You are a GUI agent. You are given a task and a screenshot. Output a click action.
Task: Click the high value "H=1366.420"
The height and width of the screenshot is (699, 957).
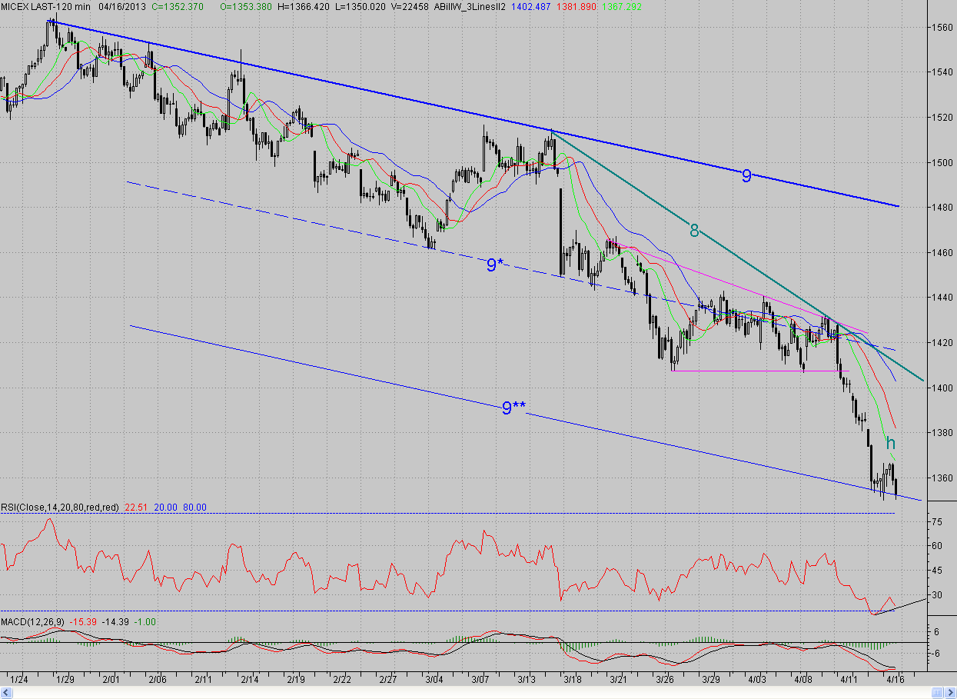[x=302, y=6]
